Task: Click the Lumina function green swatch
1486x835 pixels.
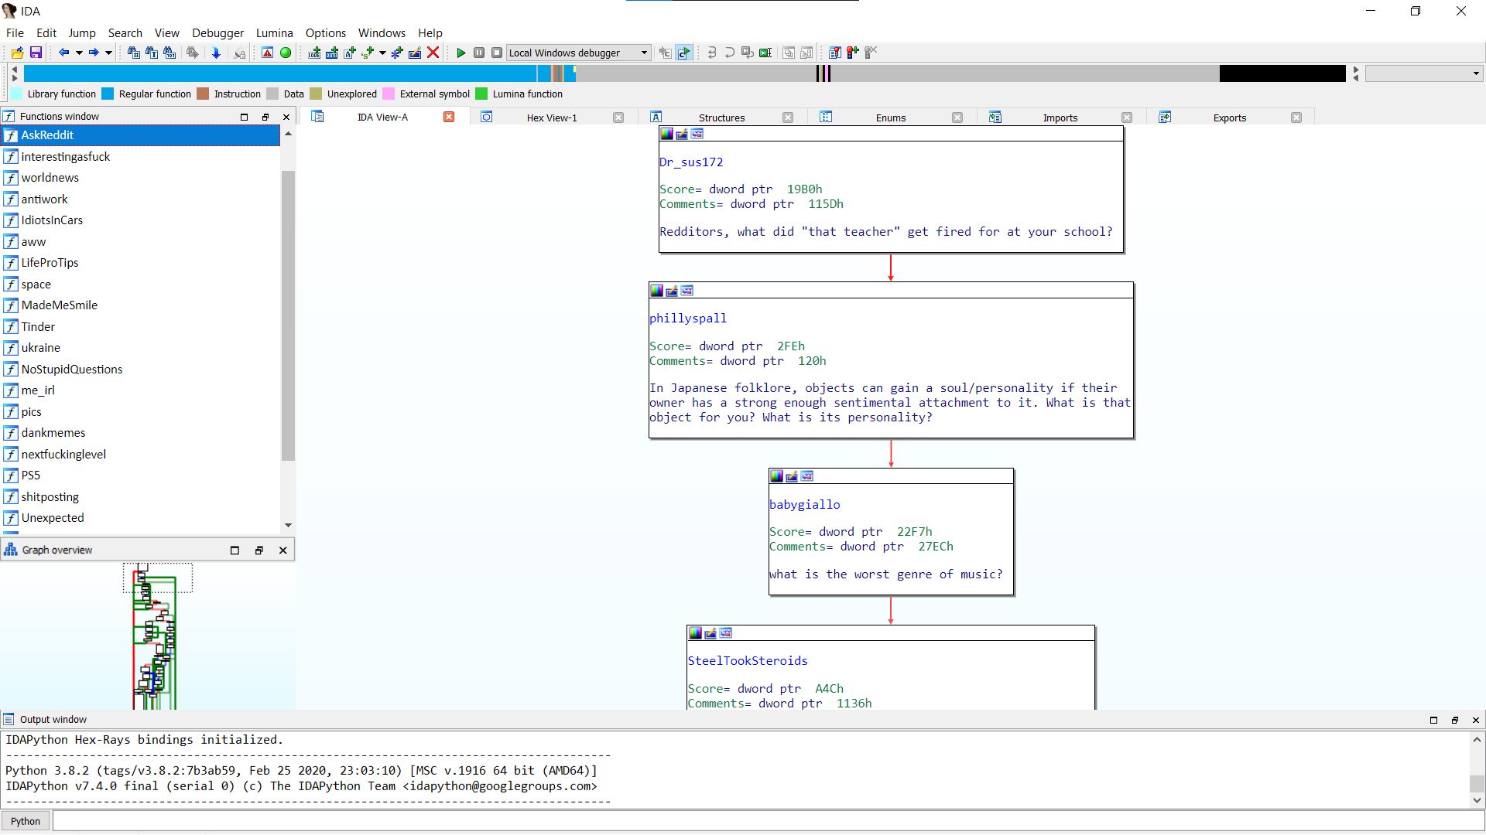Action: (x=481, y=94)
